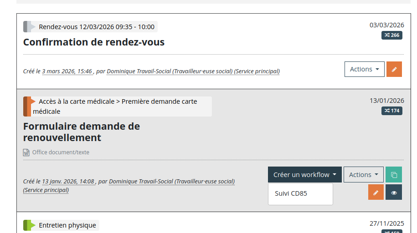This screenshot has height=233, width=417.
Task: Click the 3 mars 2026, 15:46 creation date
Action: pos(67,71)
